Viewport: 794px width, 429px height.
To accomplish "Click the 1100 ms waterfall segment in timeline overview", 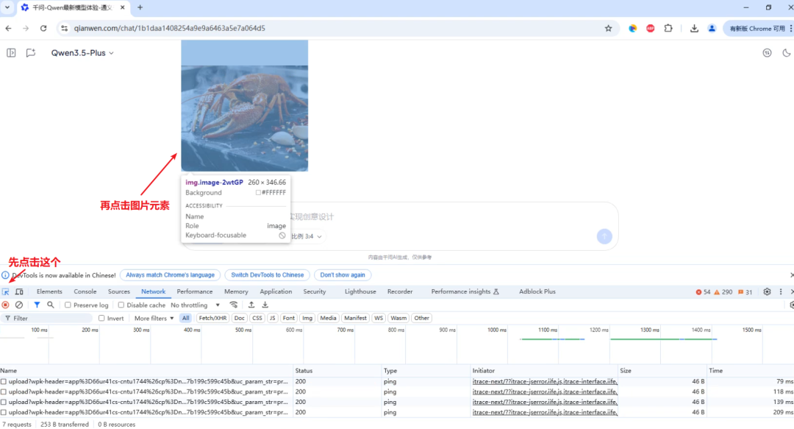I will pyautogui.click(x=552, y=338).
